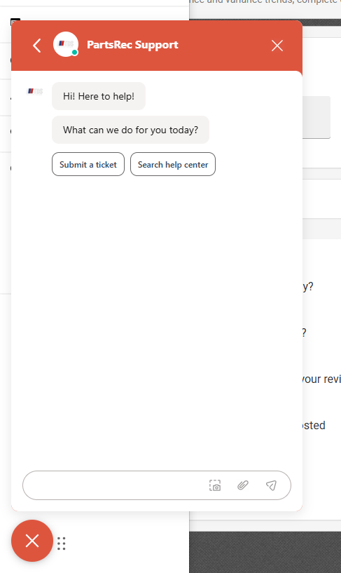Send the message with the paper plane icon

click(271, 485)
